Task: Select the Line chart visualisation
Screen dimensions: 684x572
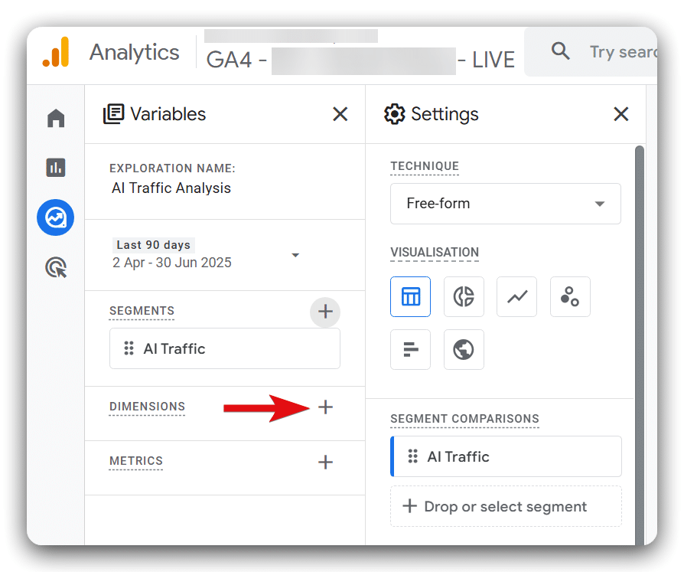Action: [517, 296]
